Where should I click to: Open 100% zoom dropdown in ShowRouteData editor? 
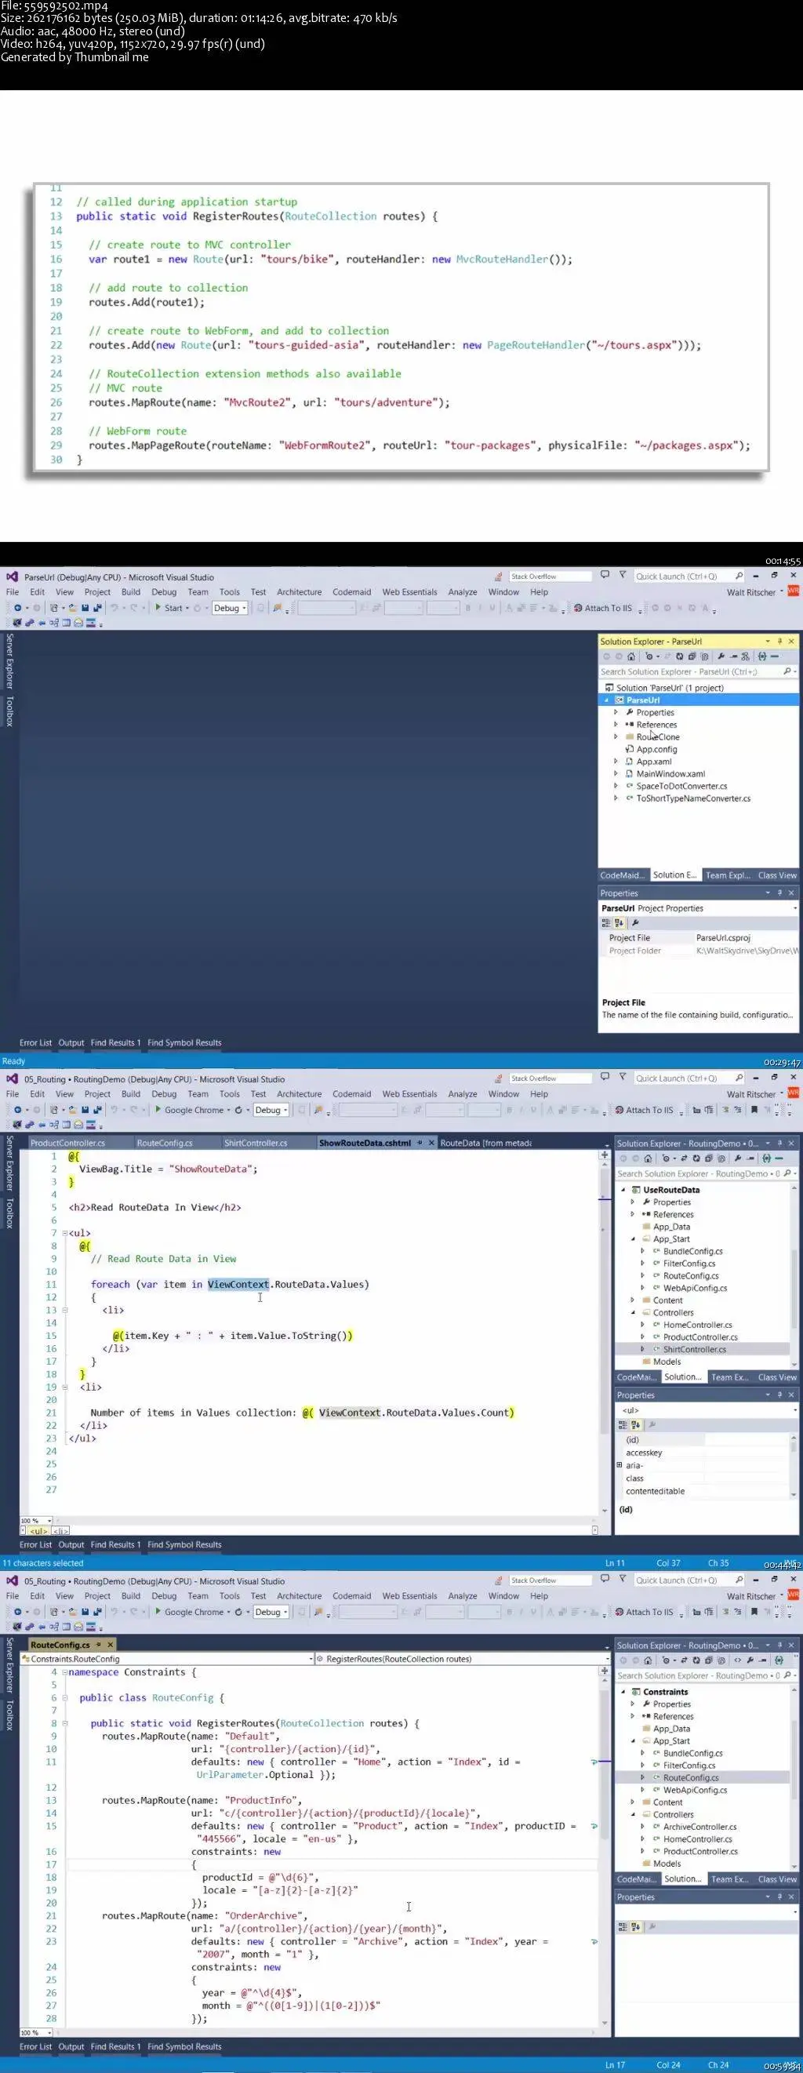pos(36,1521)
